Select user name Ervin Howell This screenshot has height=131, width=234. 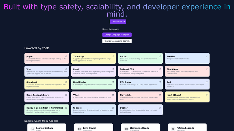click(90, 128)
